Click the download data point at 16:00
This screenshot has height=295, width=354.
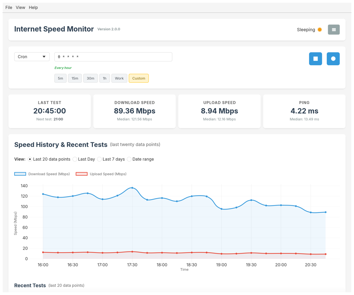point(43,194)
